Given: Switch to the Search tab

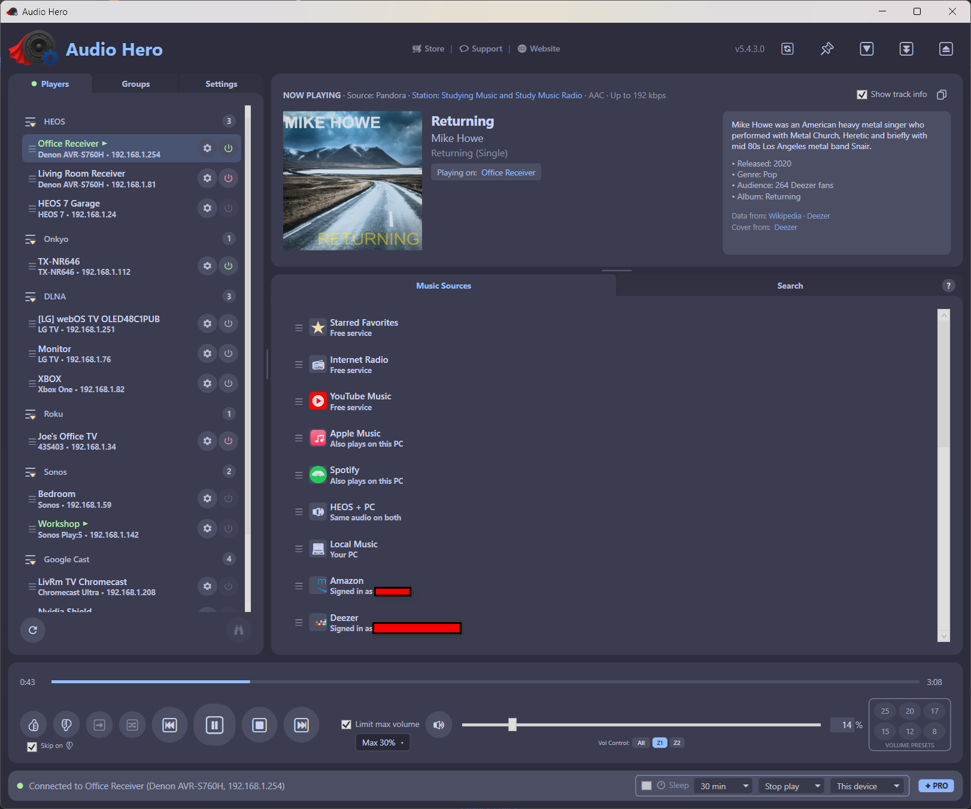Looking at the screenshot, I should pos(790,286).
